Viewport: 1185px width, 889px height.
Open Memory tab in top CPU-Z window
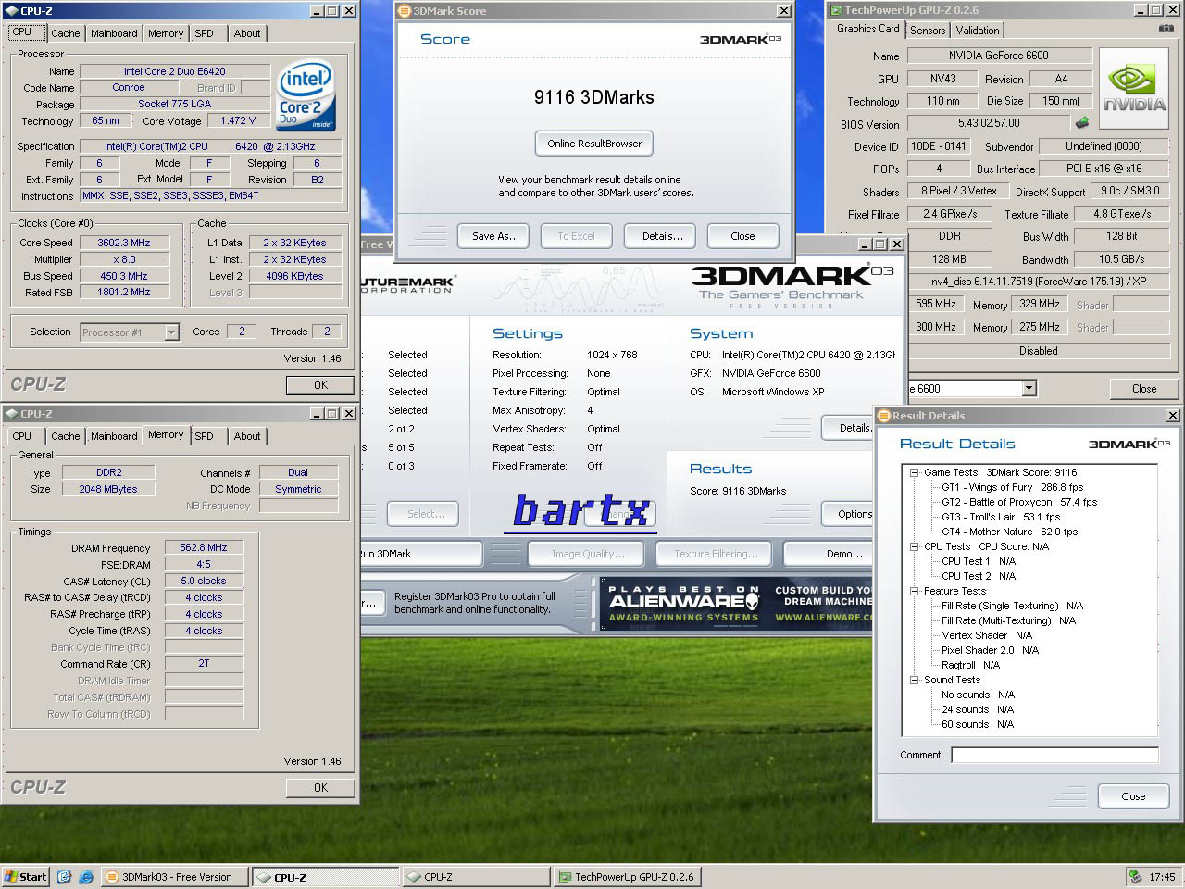[x=166, y=33]
